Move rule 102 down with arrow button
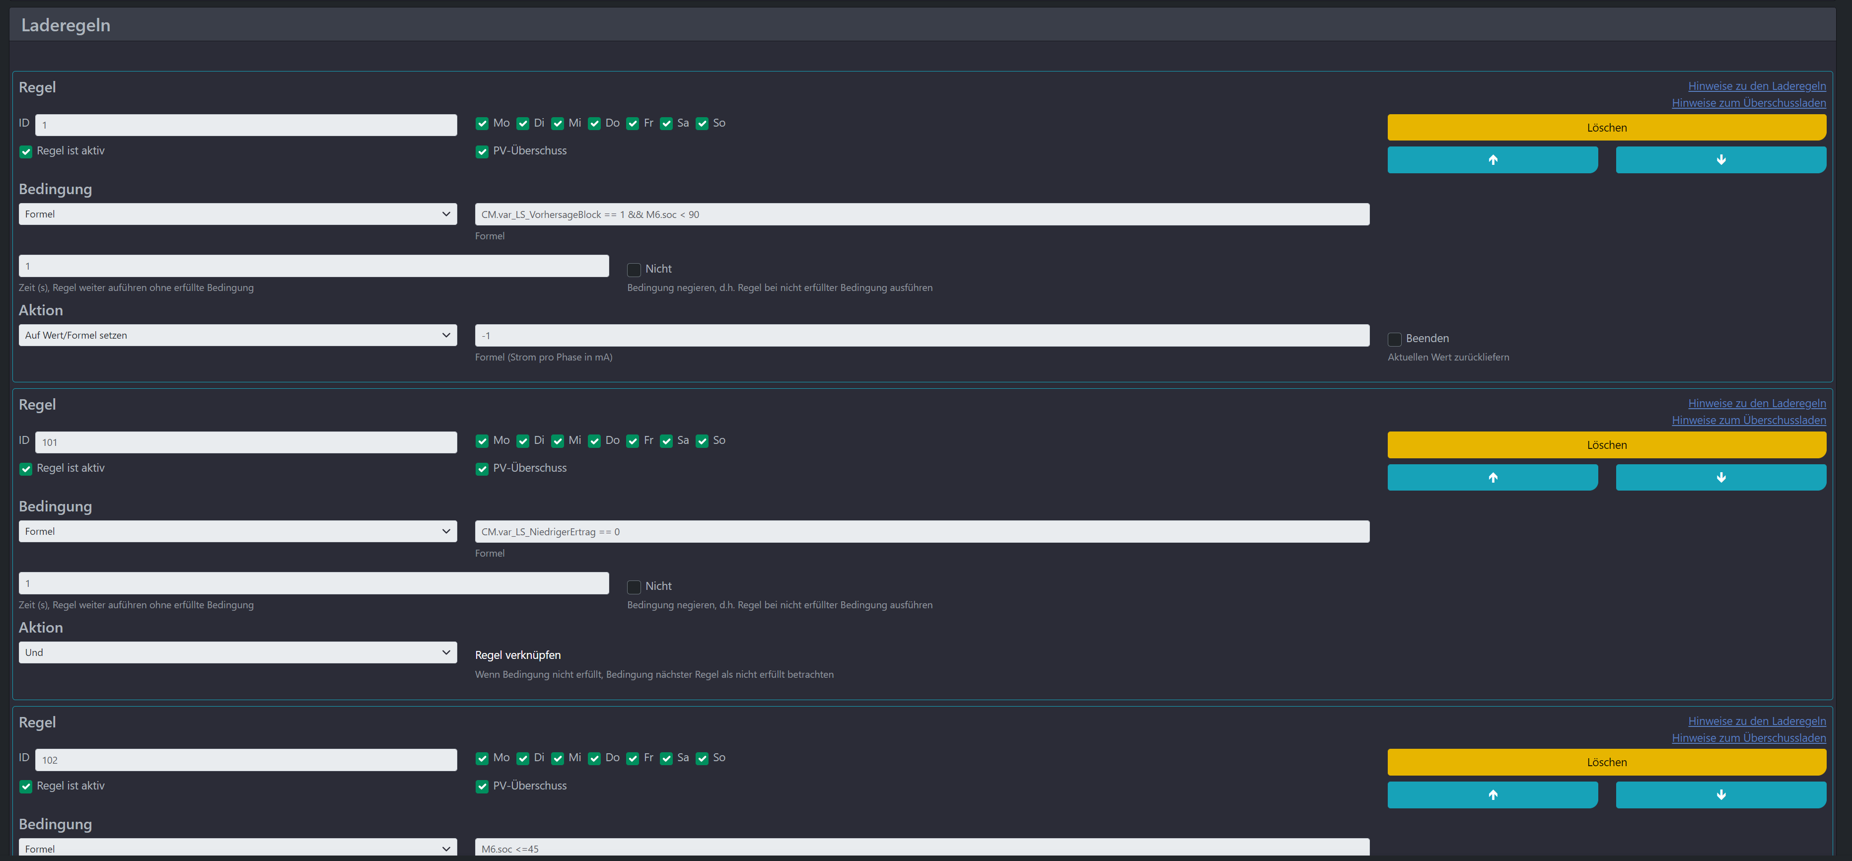 pos(1720,794)
